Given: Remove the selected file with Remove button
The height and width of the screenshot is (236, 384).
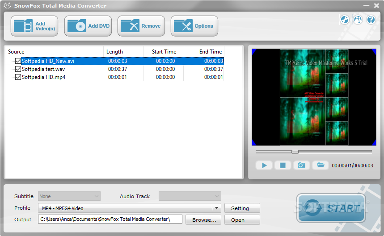Looking at the screenshot, I should click(x=141, y=26).
